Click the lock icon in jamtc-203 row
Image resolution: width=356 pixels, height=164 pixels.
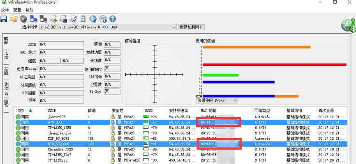[x=112, y=117]
